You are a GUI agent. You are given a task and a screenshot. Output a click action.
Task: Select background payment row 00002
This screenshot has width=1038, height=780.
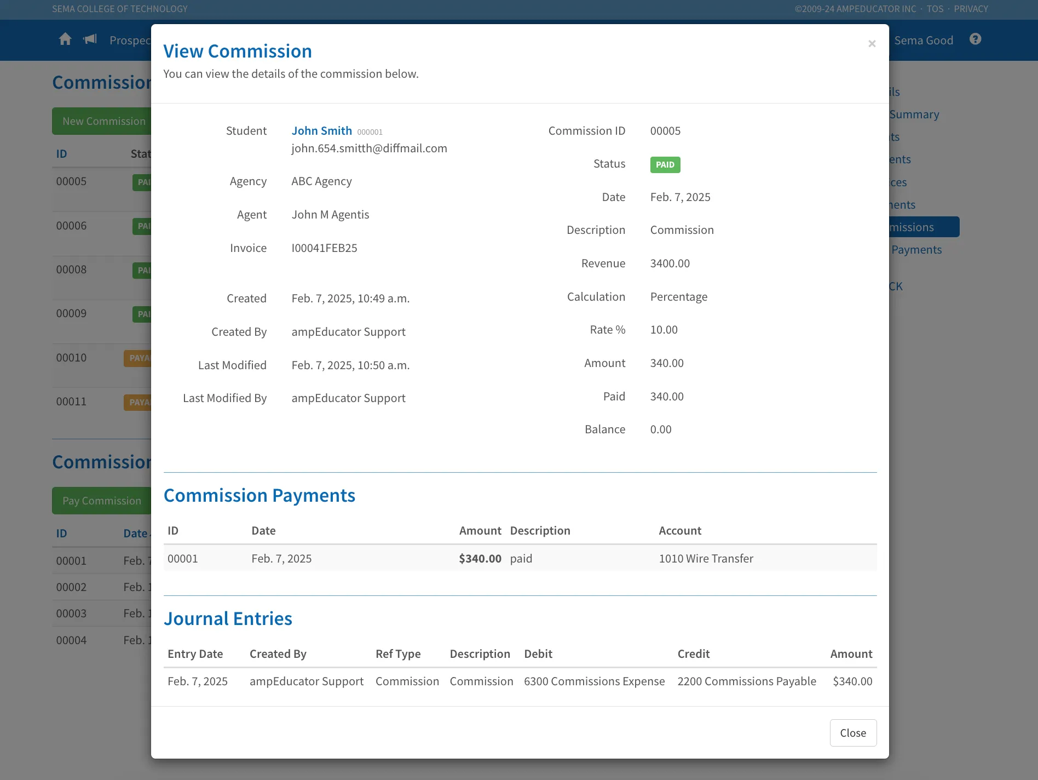[102, 587]
